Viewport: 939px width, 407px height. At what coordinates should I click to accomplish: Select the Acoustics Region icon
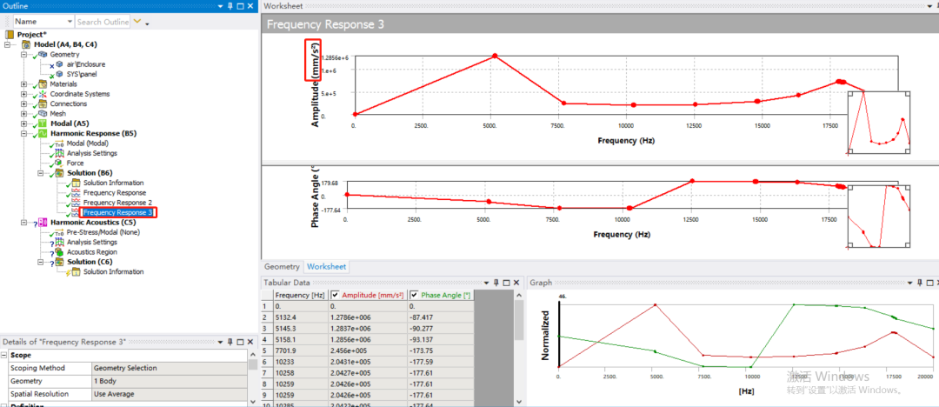(59, 252)
